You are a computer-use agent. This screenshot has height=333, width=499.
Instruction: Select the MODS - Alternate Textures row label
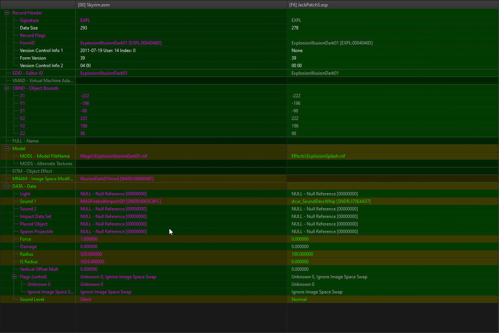[x=46, y=164]
